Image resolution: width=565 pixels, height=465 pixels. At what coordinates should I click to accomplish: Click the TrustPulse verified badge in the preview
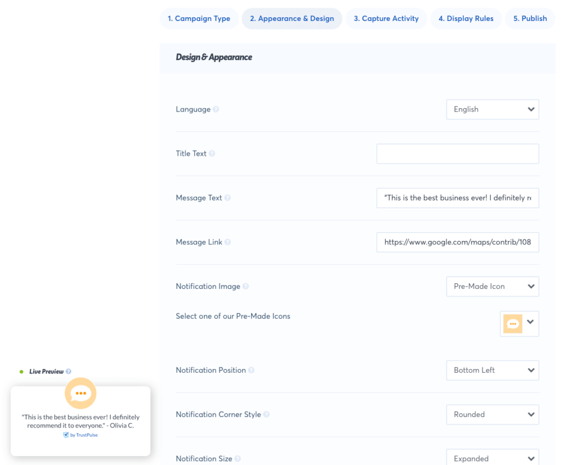(x=66, y=435)
